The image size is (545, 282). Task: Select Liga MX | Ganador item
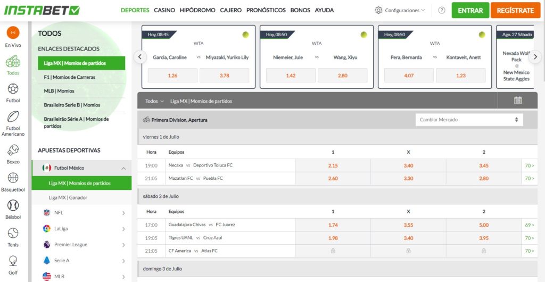pyautogui.click(x=68, y=197)
